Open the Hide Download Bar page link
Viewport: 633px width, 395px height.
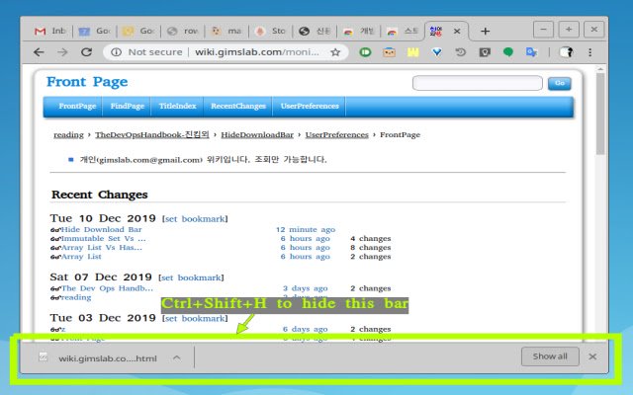(101, 230)
